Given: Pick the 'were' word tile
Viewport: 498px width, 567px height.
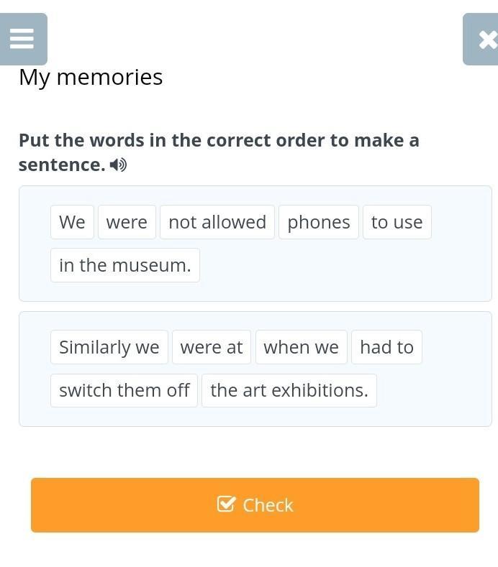Looking at the screenshot, I should click(127, 222).
